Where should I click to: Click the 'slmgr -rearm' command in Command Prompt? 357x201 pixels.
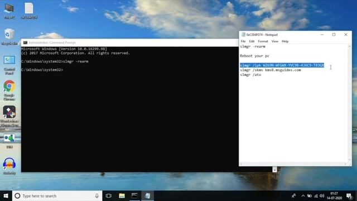(x=76, y=61)
